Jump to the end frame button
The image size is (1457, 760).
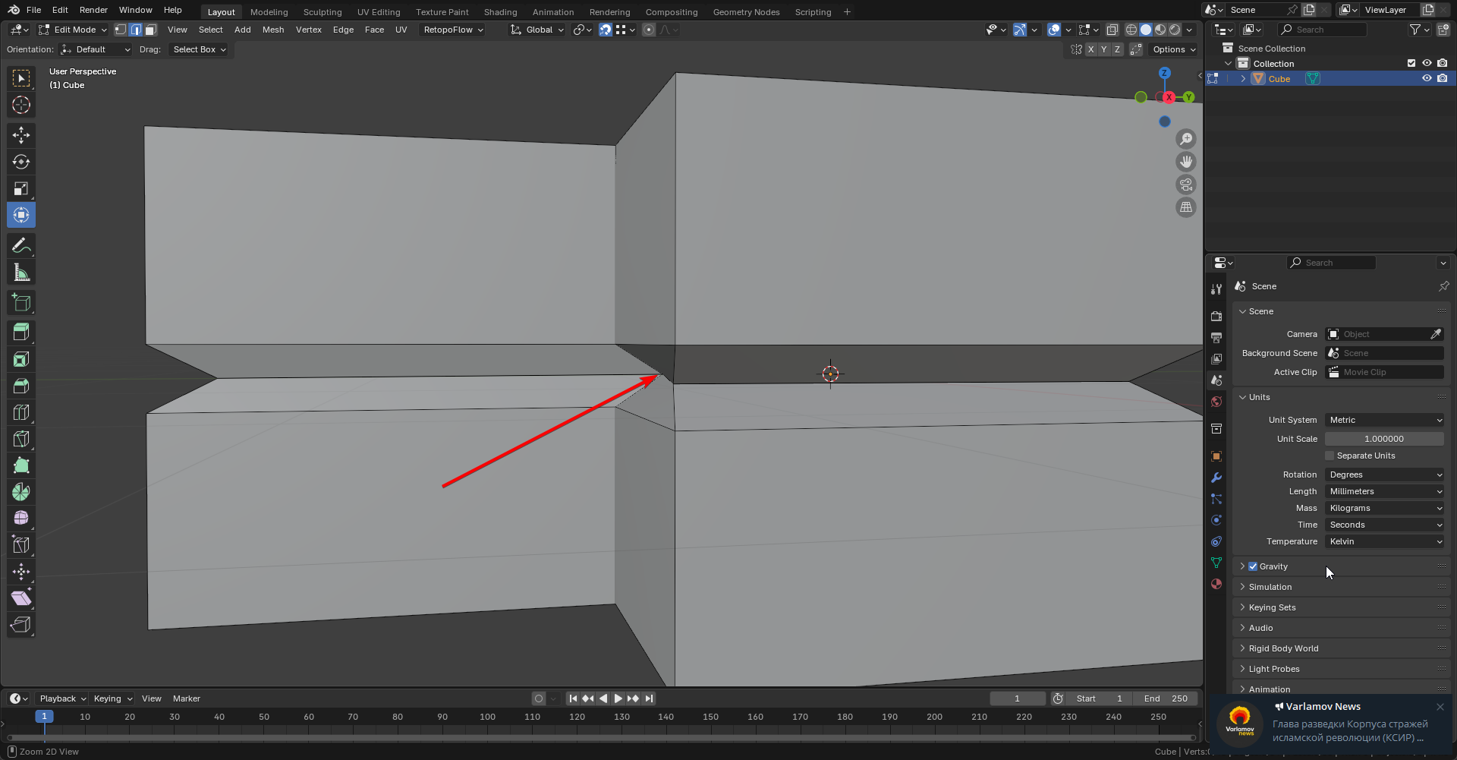tap(649, 699)
